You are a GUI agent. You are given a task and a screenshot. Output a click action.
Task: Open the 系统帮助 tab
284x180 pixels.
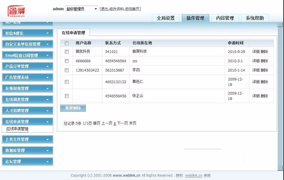click(255, 18)
